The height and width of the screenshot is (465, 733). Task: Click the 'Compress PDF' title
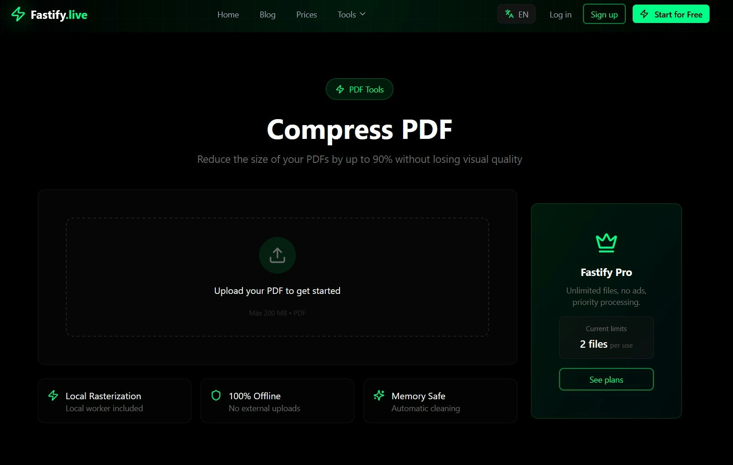click(x=359, y=130)
